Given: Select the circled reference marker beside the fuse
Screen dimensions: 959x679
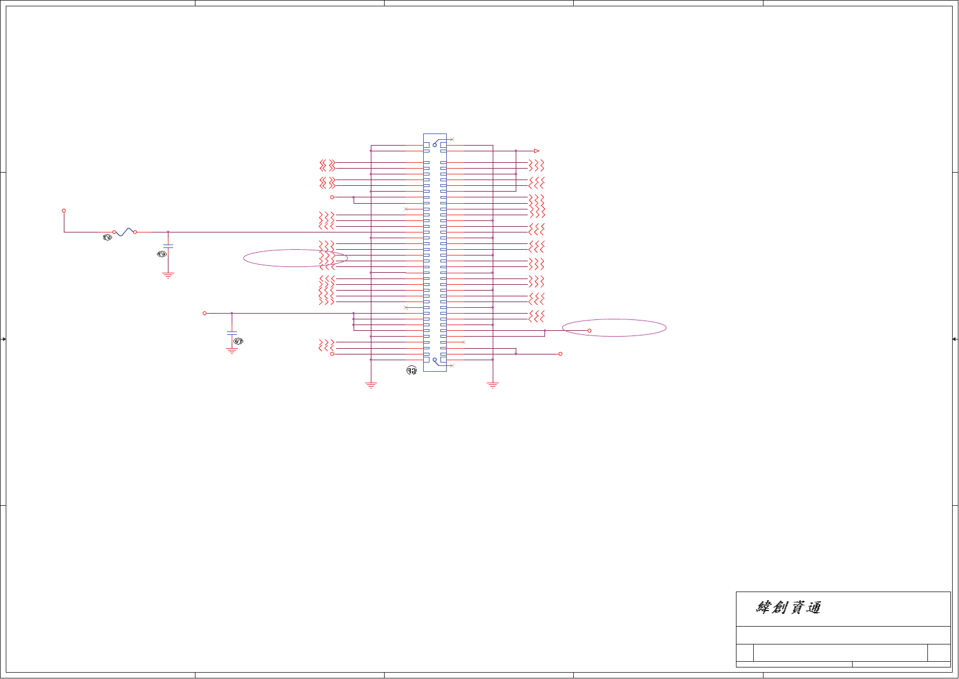Looking at the screenshot, I should tap(107, 237).
